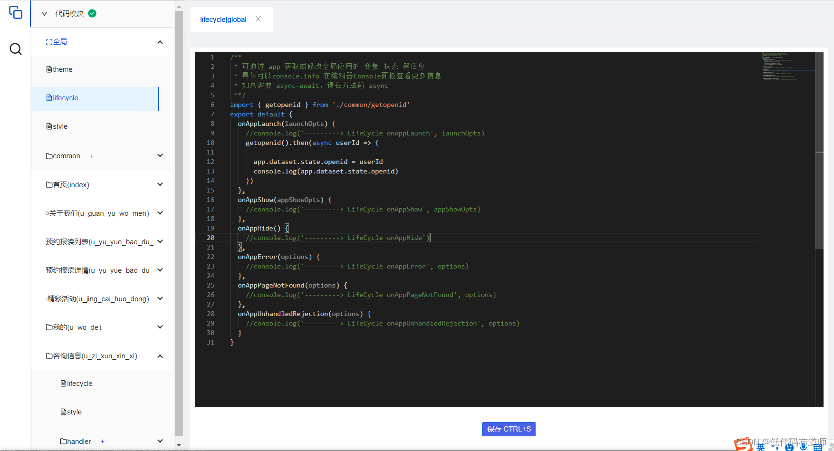Click the onAppError(options) method line
834x451 pixels.
(279, 257)
